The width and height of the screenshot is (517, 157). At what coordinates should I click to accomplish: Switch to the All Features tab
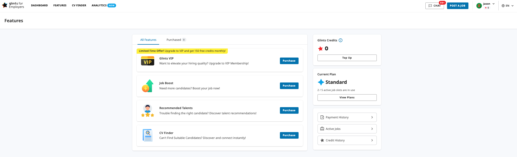tap(148, 40)
